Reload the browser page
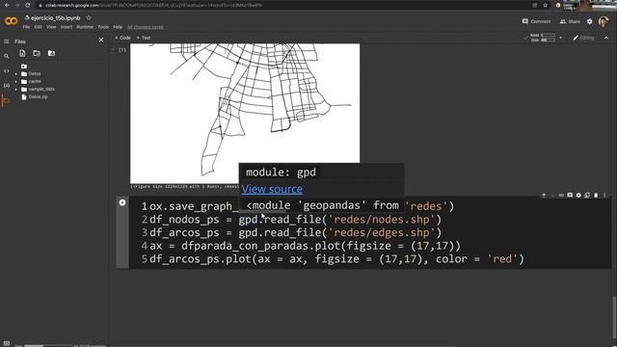This screenshot has height=347, width=617. point(28,5)
